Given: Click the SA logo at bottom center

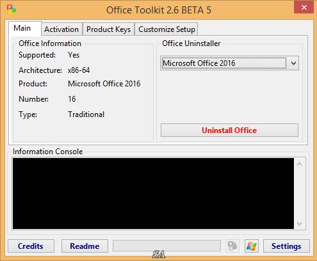Looking at the screenshot, I should click(x=159, y=255).
